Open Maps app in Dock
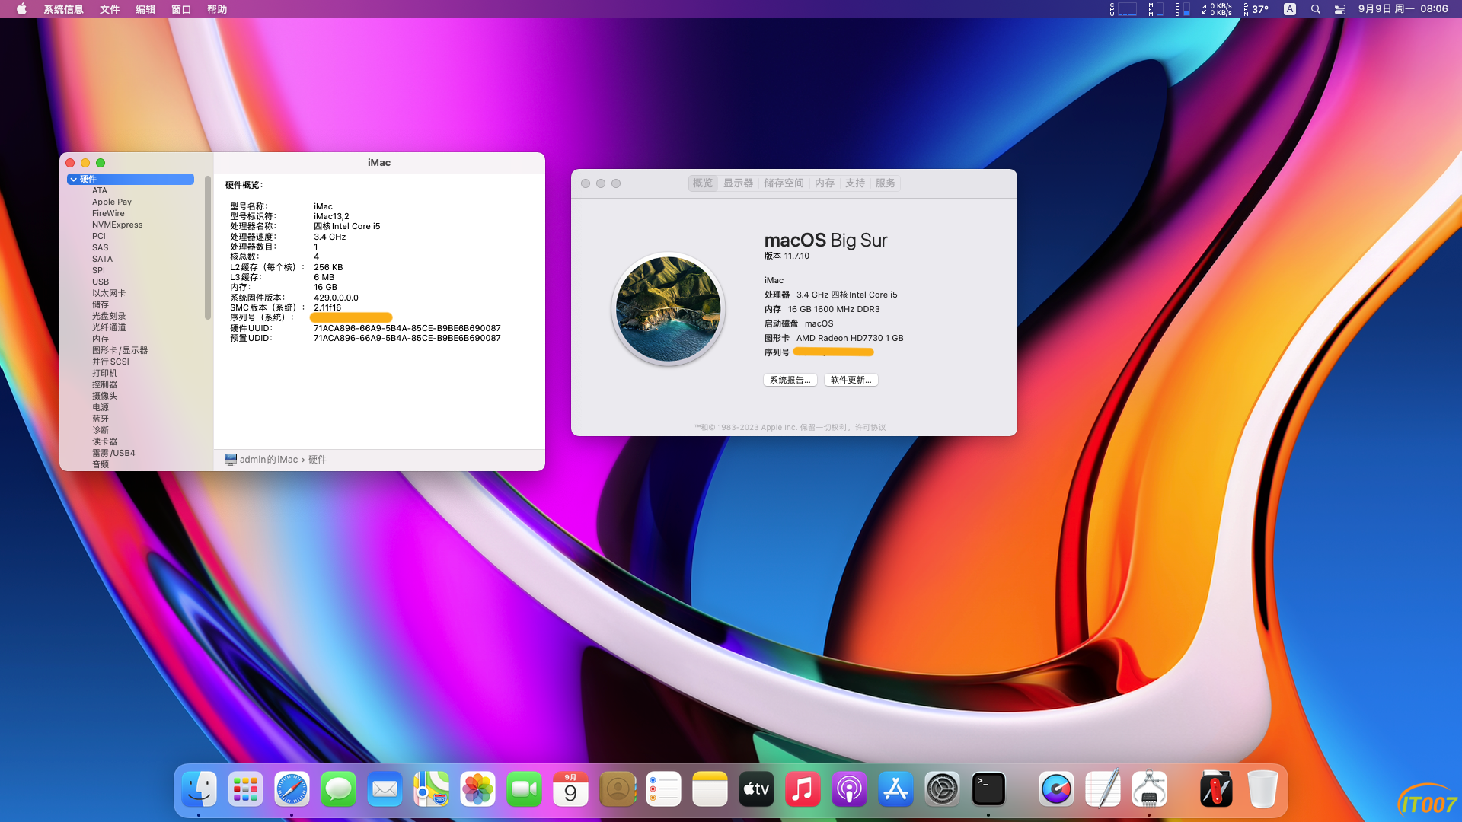Image resolution: width=1462 pixels, height=822 pixels. click(431, 789)
